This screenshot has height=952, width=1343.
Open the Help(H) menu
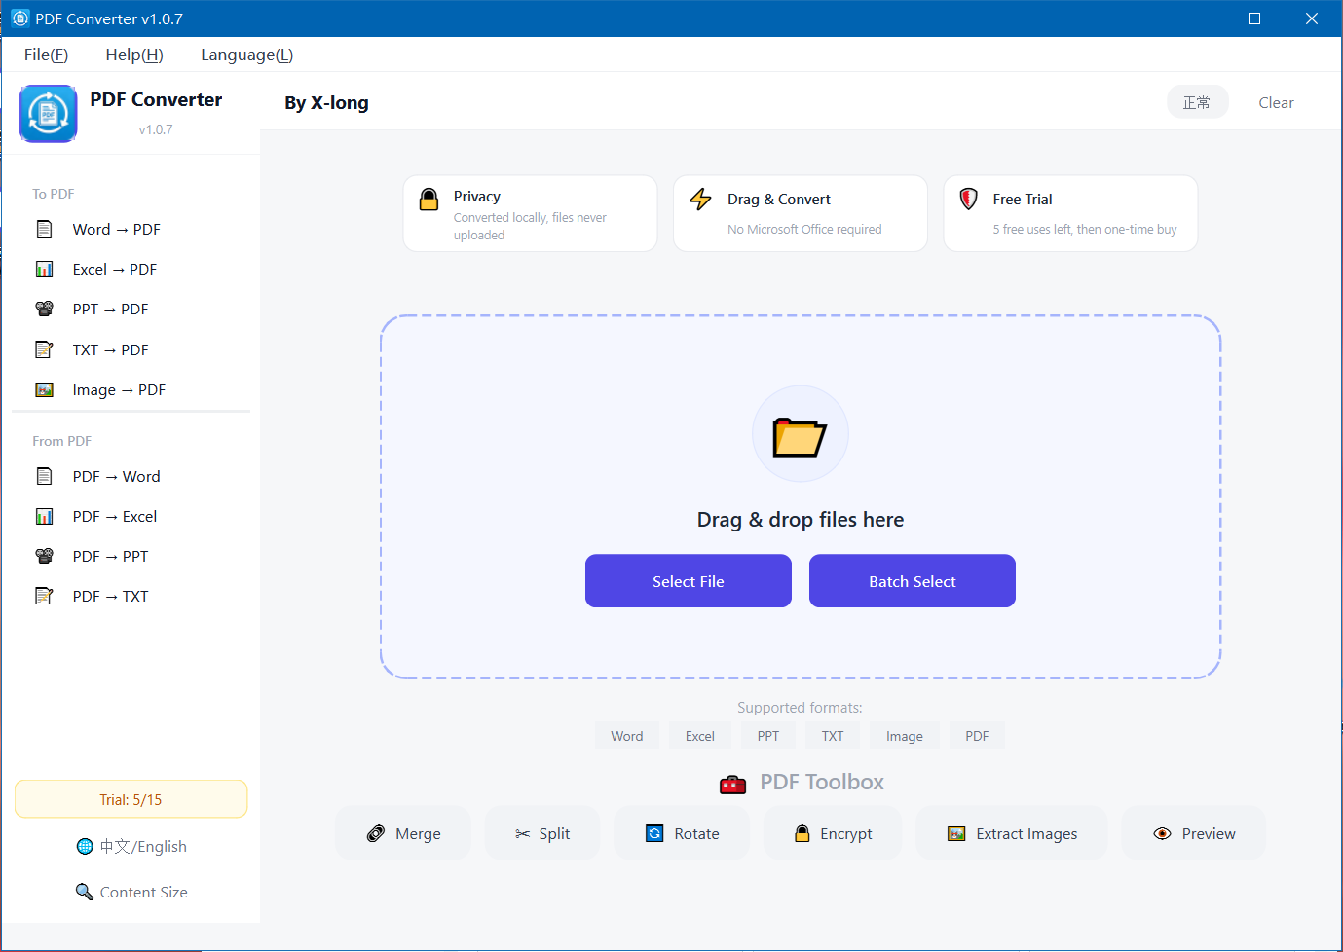[134, 55]
